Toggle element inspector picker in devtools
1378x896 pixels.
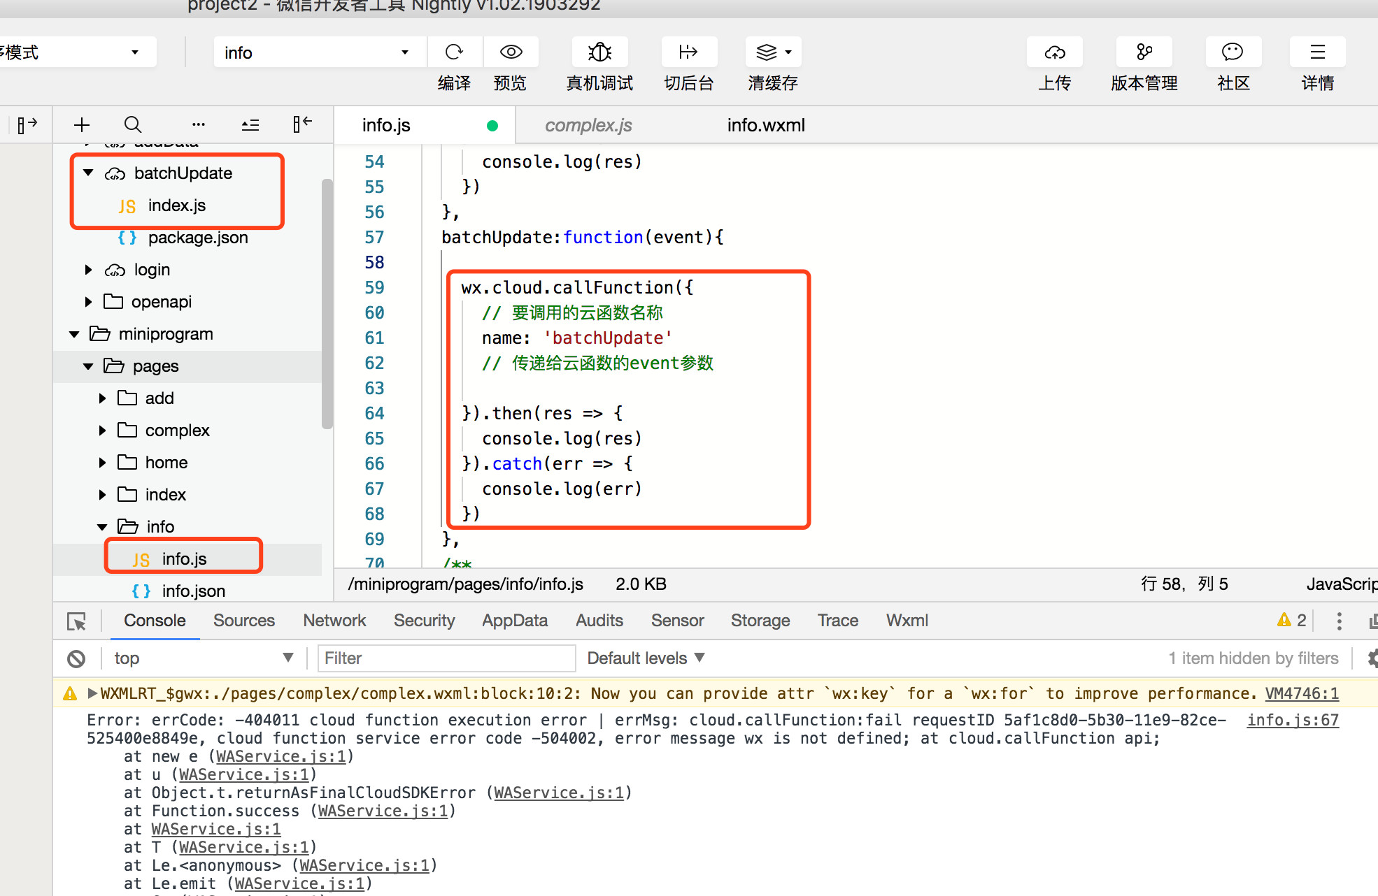pyautogui.click(x=76, y=621)
